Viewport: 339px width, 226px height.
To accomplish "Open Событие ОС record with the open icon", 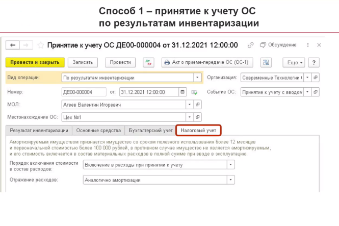I will [315, 92].
